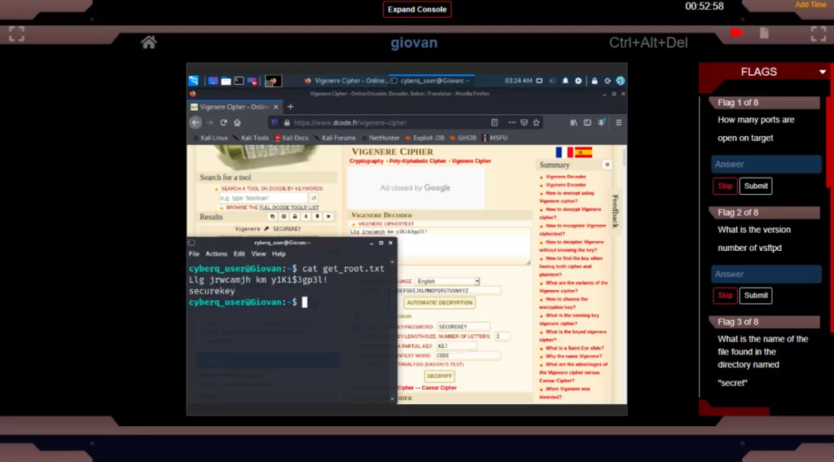Open terminal View menu
The height and width of the screenshot is (462, 834).
[258, 254]
